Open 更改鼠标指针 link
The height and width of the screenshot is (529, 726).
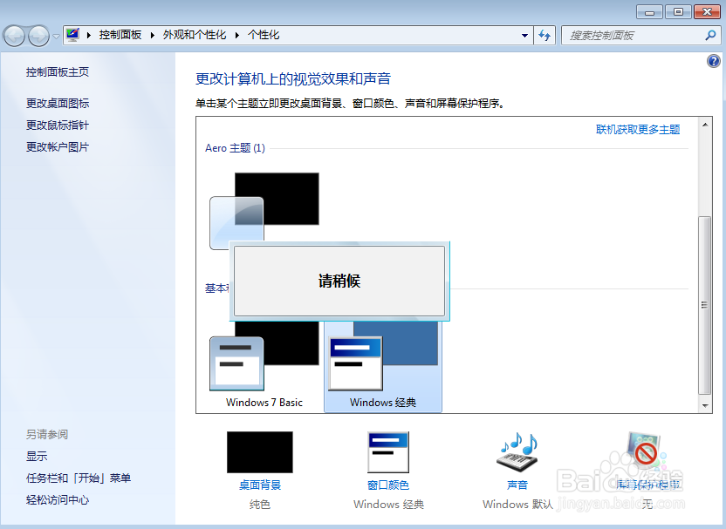point(58,125)
